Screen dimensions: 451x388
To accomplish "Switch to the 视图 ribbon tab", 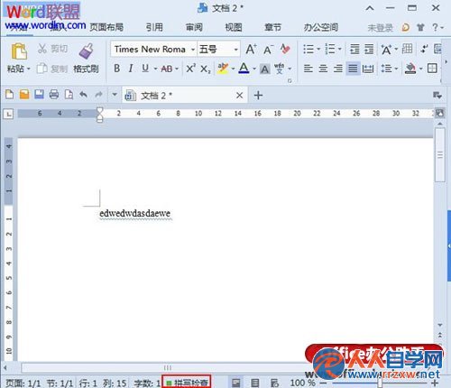I will coord(234,28).
